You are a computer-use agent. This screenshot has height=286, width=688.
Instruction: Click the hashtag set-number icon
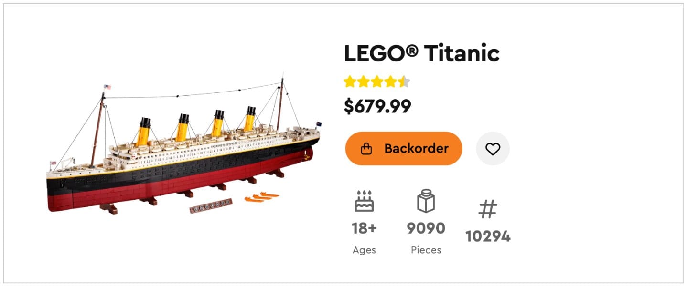point(488,209)
